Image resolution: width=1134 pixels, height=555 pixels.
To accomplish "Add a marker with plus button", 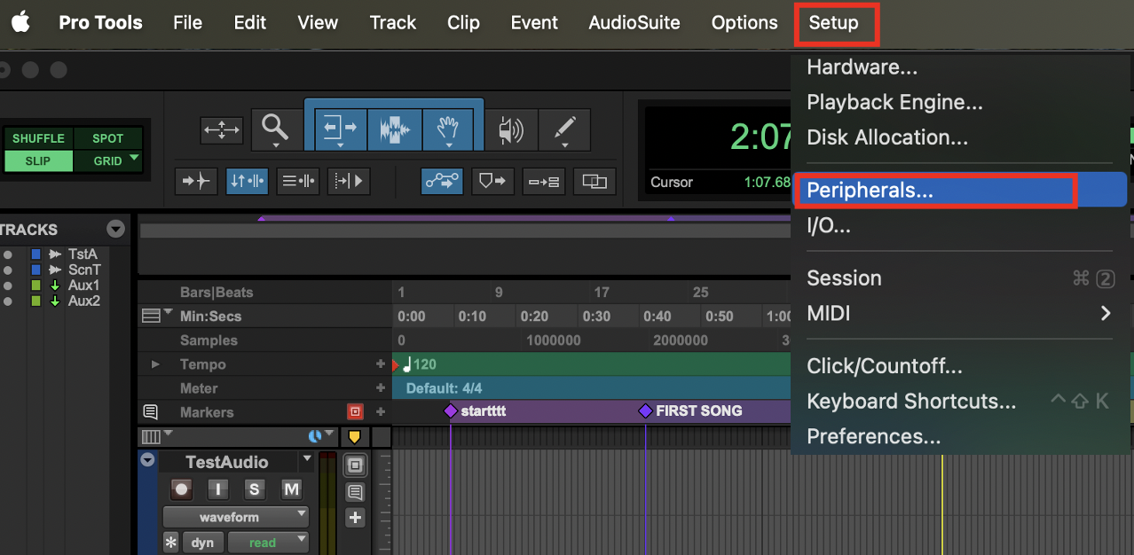I will point(381,412).
